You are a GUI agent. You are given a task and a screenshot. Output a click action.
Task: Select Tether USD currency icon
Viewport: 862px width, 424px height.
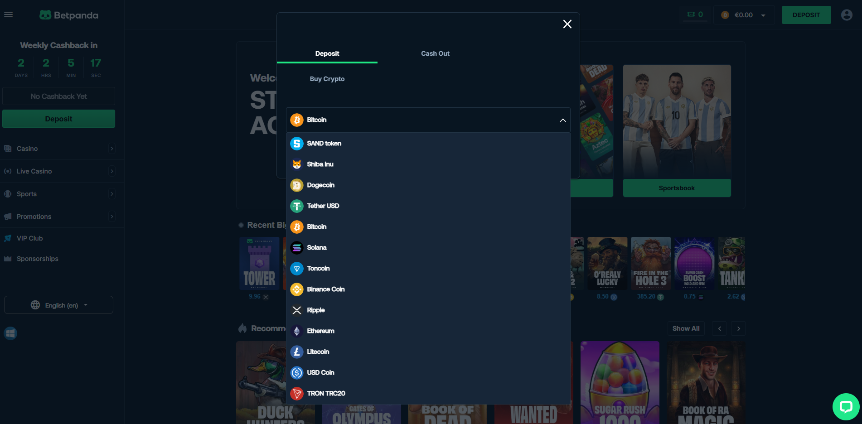[x=297, y=206]
